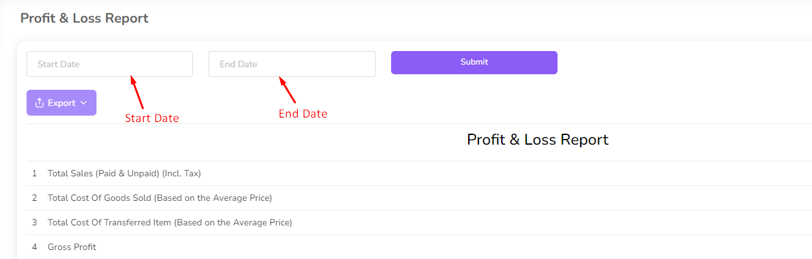The image size is (812, 259).
Task: Select row number 2 in the report
Action: 34,198
